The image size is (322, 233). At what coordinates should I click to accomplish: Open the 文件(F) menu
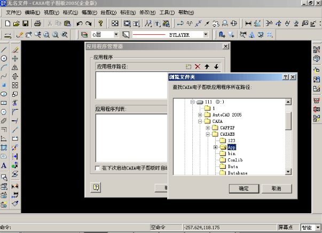pyautogui.click(x=14, y=12)
